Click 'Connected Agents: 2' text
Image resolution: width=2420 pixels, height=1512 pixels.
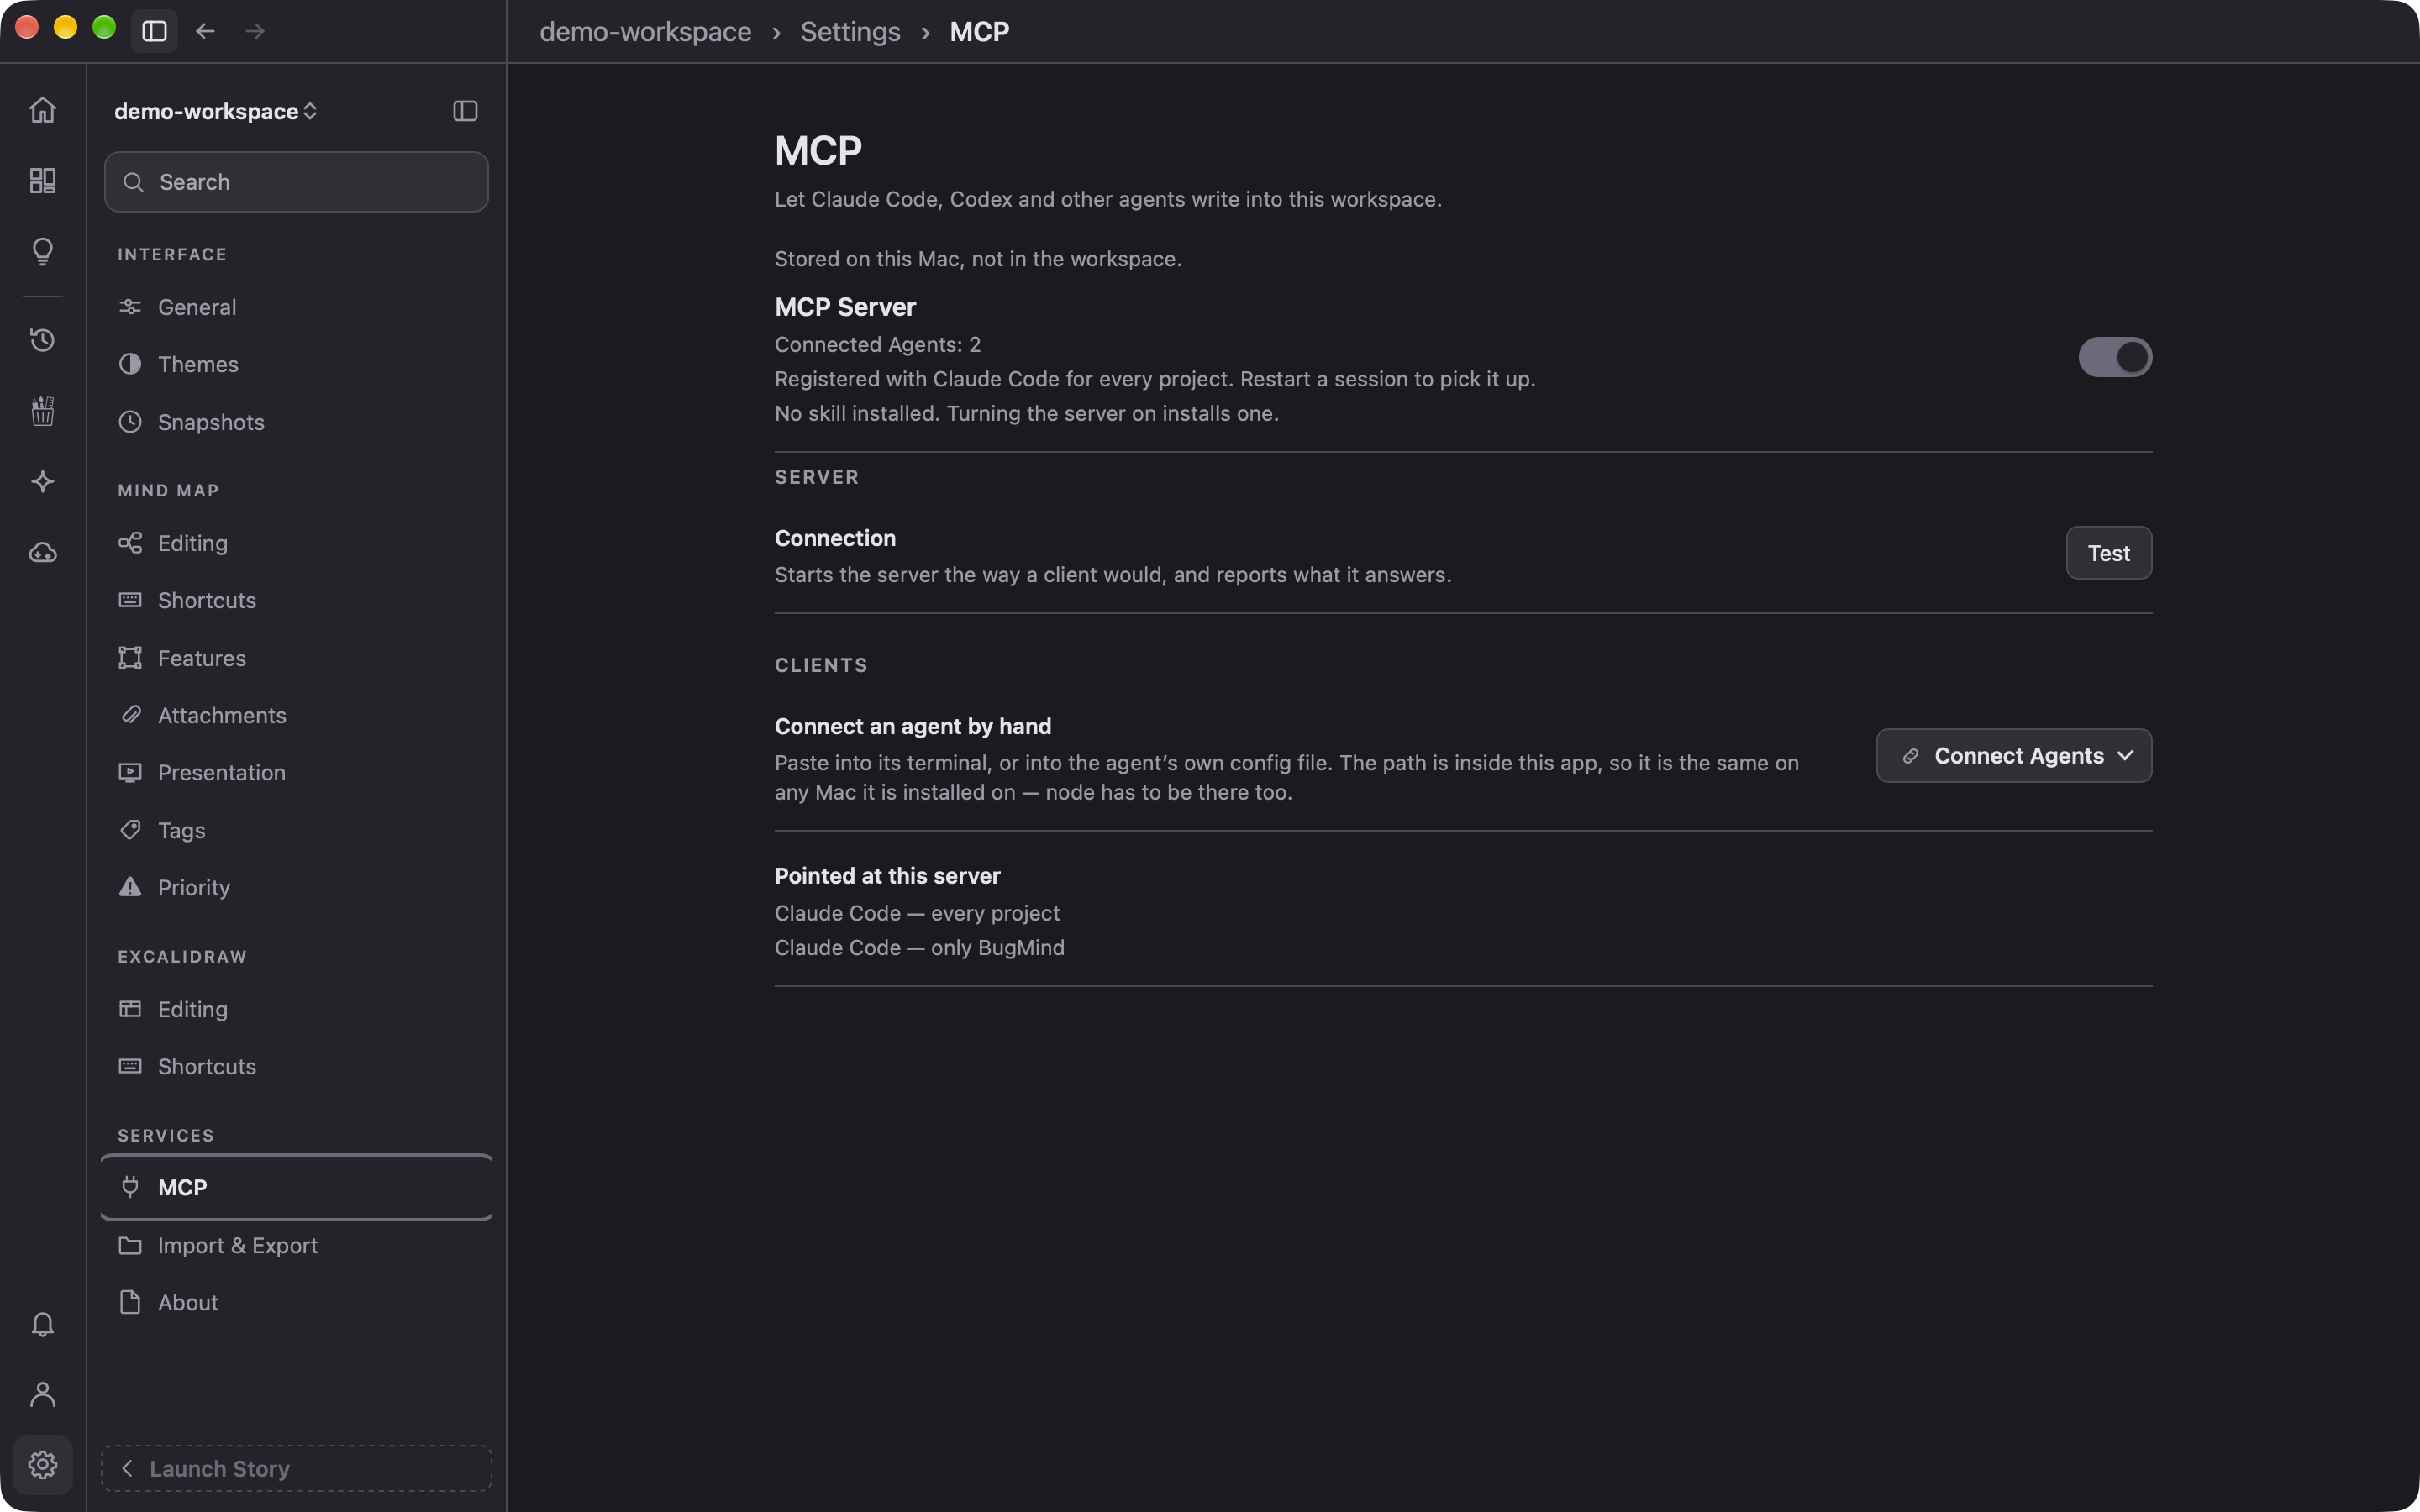point(877,344)
